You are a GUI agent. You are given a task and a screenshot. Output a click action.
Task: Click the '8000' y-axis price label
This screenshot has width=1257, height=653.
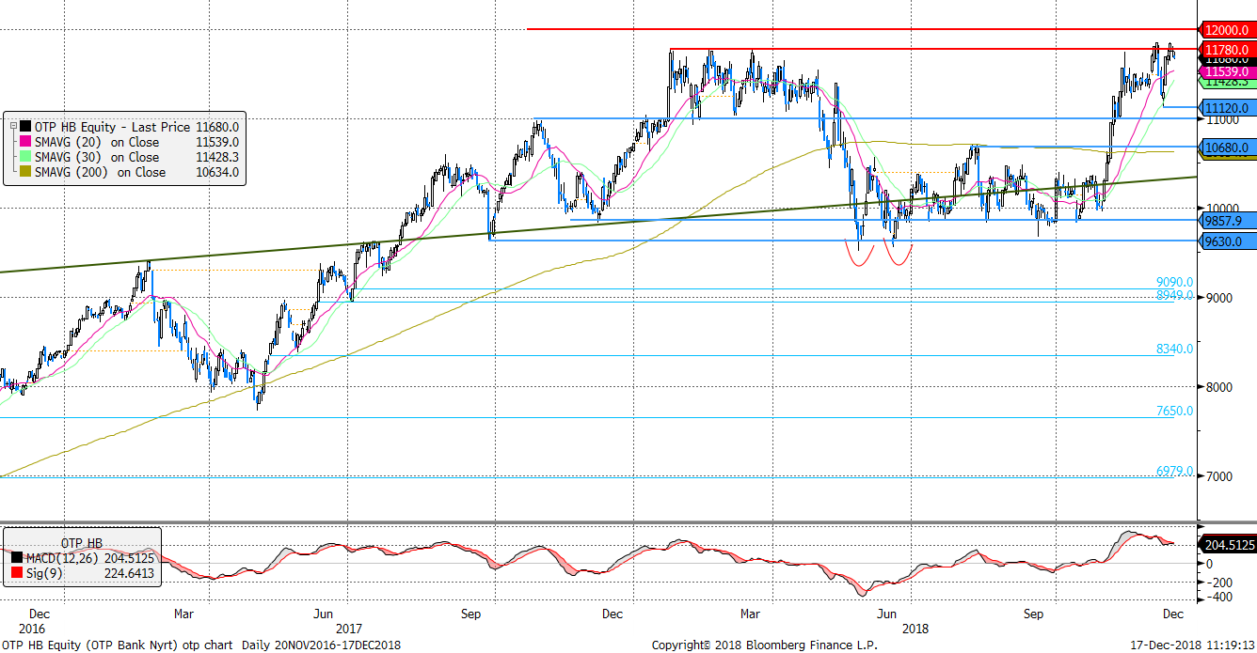point(1219,387)
